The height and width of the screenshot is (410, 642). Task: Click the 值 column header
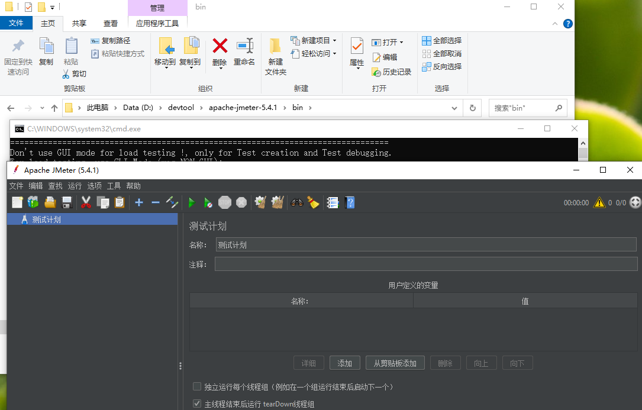coord(525,301)
